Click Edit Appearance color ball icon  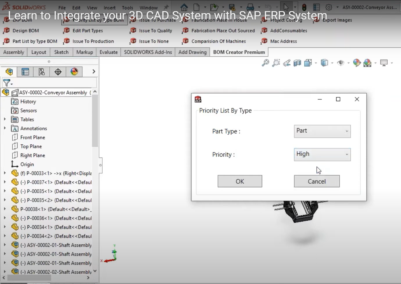(x=357, y=63)
